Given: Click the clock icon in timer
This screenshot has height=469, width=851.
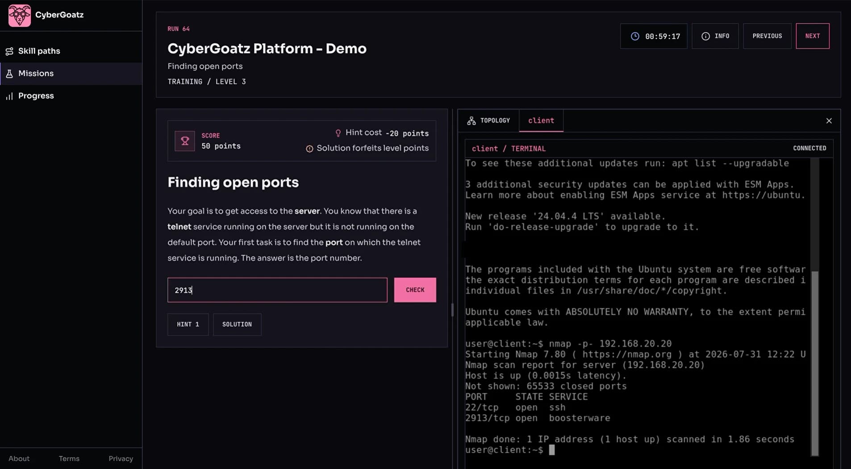Looking at the screenshot, I should (635, 36).
